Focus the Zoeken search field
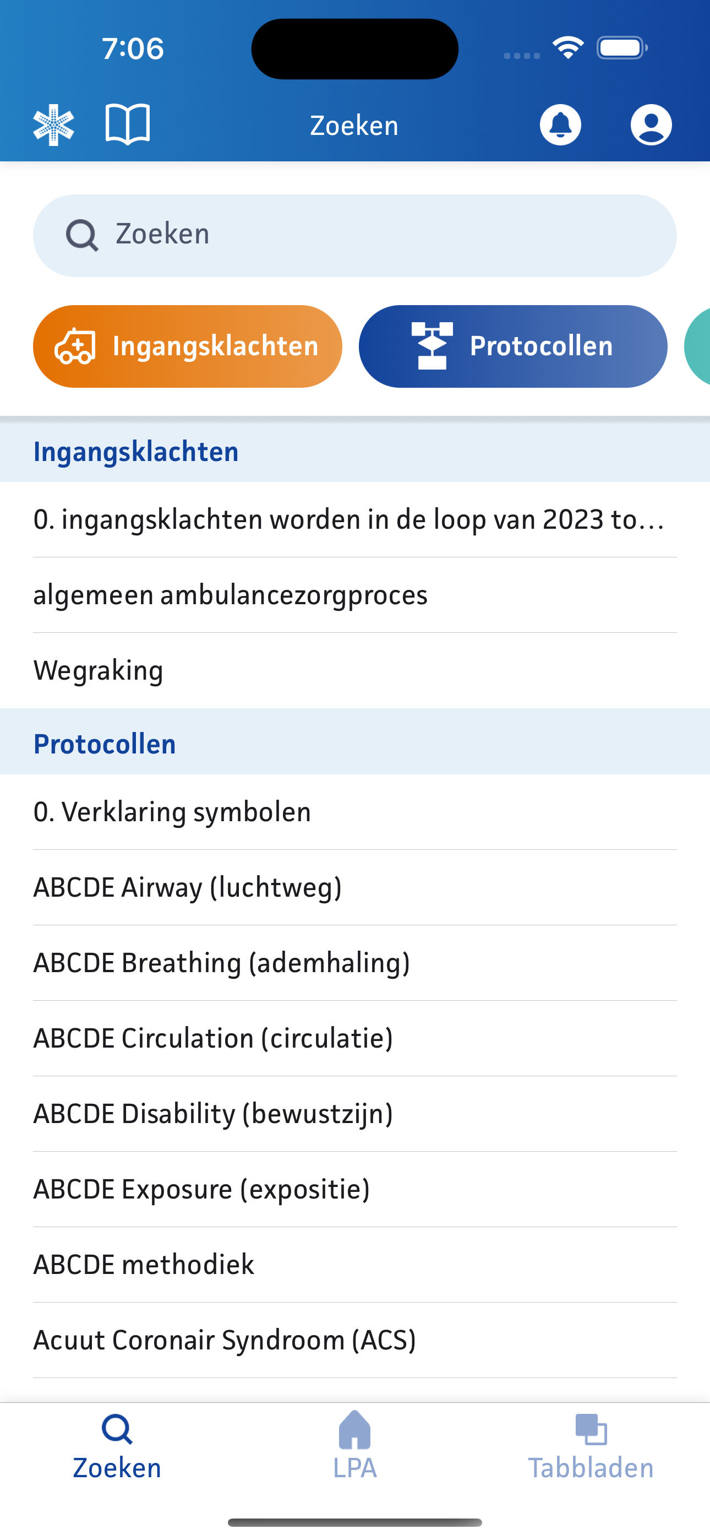Screen dimensions: 710x1540 click(x=383, y=235)
